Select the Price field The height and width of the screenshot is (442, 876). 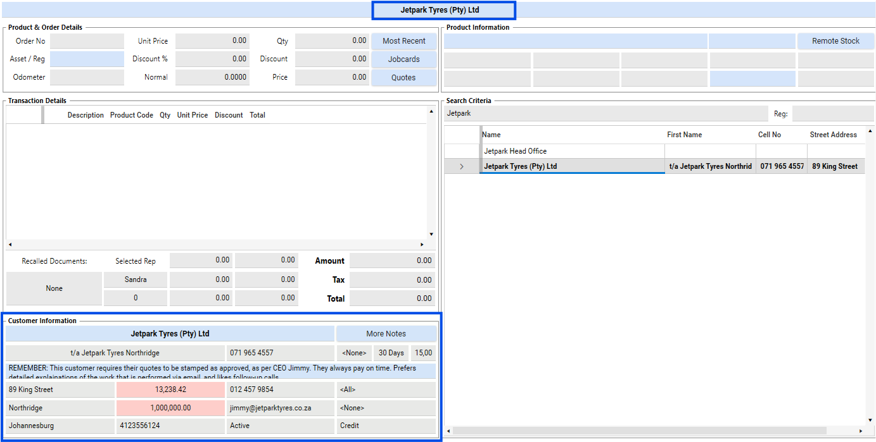click(x=333, y=78)
